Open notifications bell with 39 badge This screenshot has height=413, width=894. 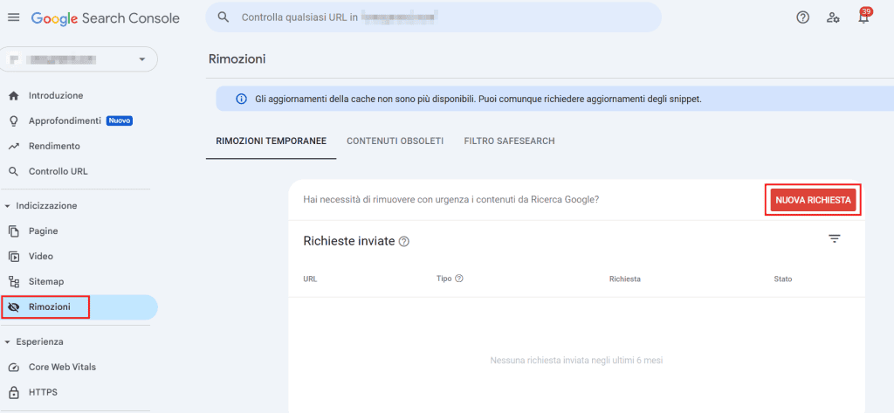point(863,17)
